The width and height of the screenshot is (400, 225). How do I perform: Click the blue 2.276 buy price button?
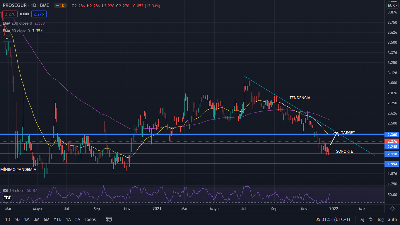click(39, 14)
